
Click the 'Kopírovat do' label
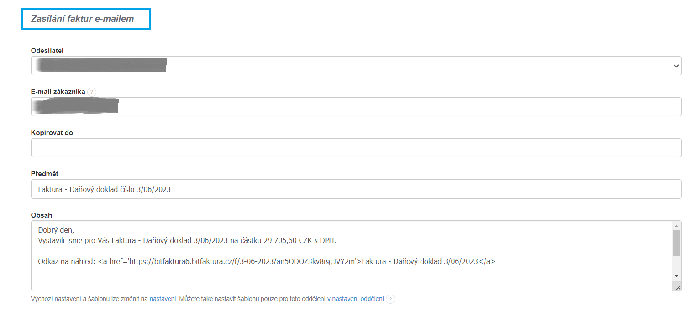pyautogui.click(x=52, y=133)
